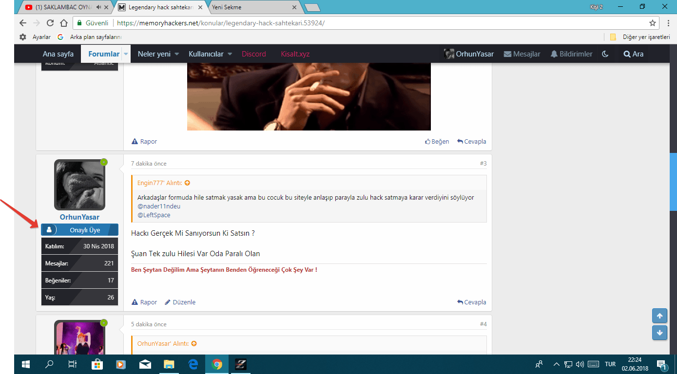Click Onaylı Üye badge
Image resolution: width=677 pixels, height=374 pixels.
(x=79, y=230)
